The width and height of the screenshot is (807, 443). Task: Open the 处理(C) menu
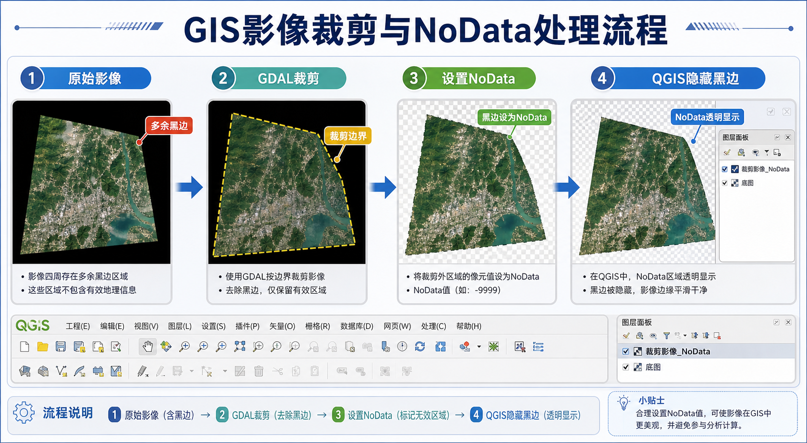(x=434, y=326)
